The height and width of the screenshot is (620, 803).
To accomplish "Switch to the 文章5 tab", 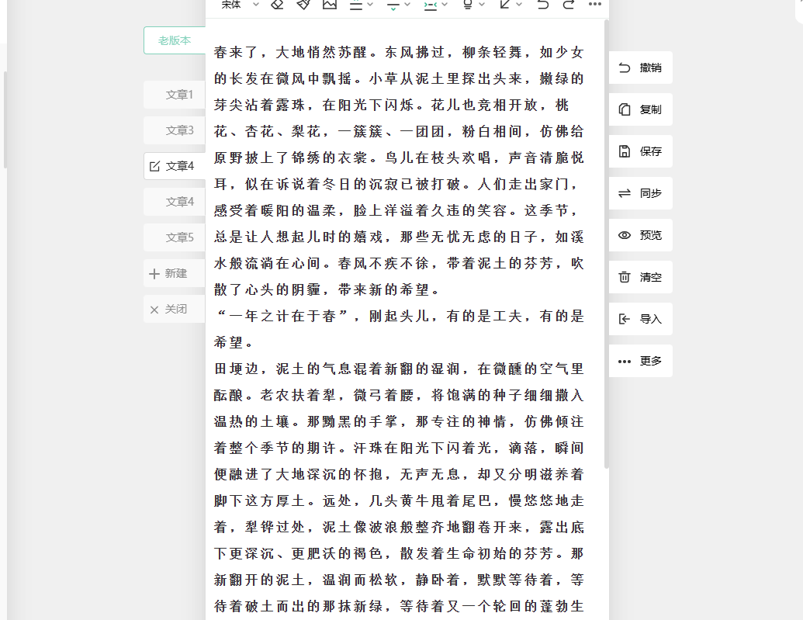I will click(178, 237).
